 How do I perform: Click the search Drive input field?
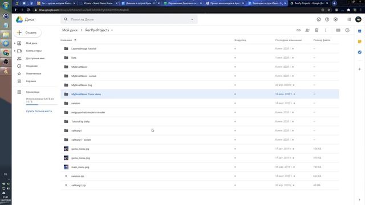[129, 19]
